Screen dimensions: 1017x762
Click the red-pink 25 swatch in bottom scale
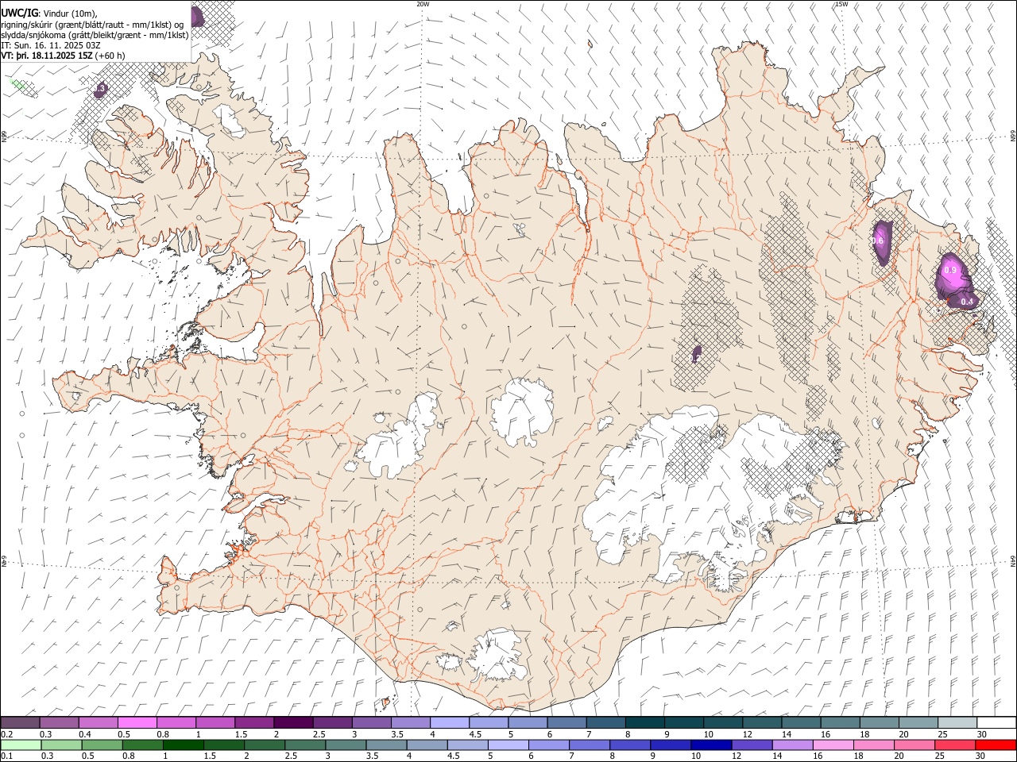click(954, 745)
